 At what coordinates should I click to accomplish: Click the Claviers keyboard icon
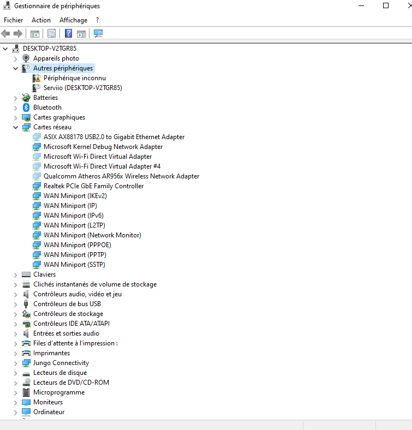tap(26, 274)
